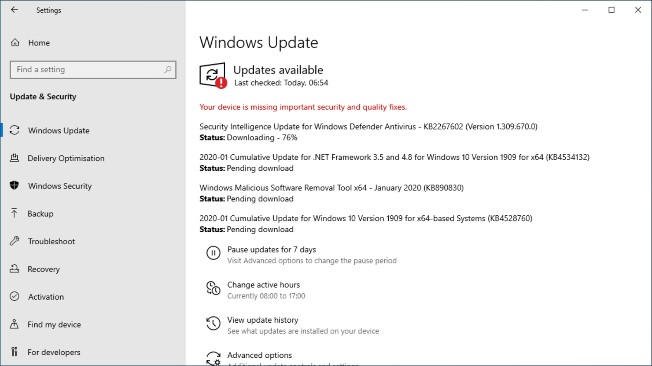652x366 pixels.
Task: Click the back arrow icon in Settings
Action: pyautogui.click(x=14, y=10)
